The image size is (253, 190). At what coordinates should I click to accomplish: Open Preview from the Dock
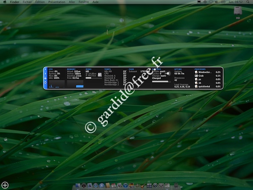click(119, 185)
